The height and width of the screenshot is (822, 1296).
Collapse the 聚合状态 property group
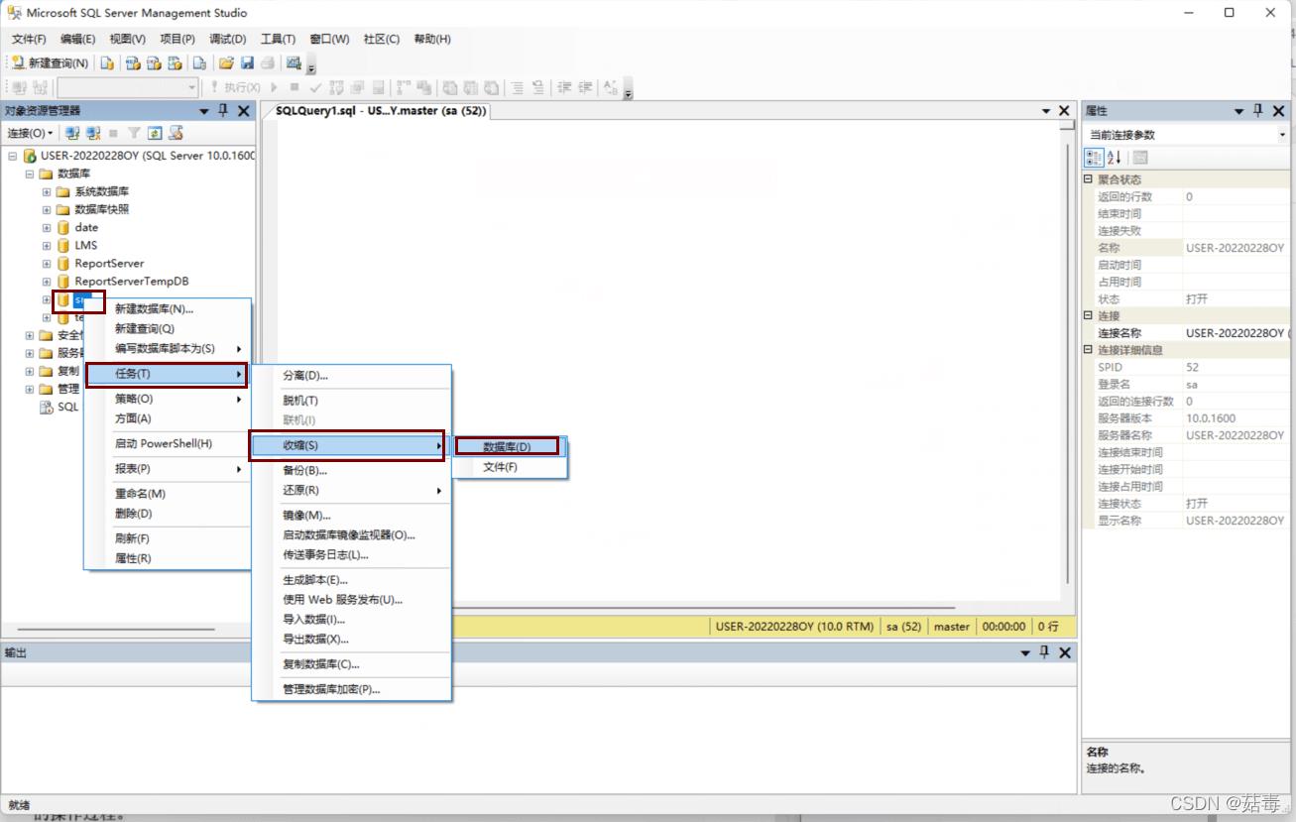[1088, 179]
